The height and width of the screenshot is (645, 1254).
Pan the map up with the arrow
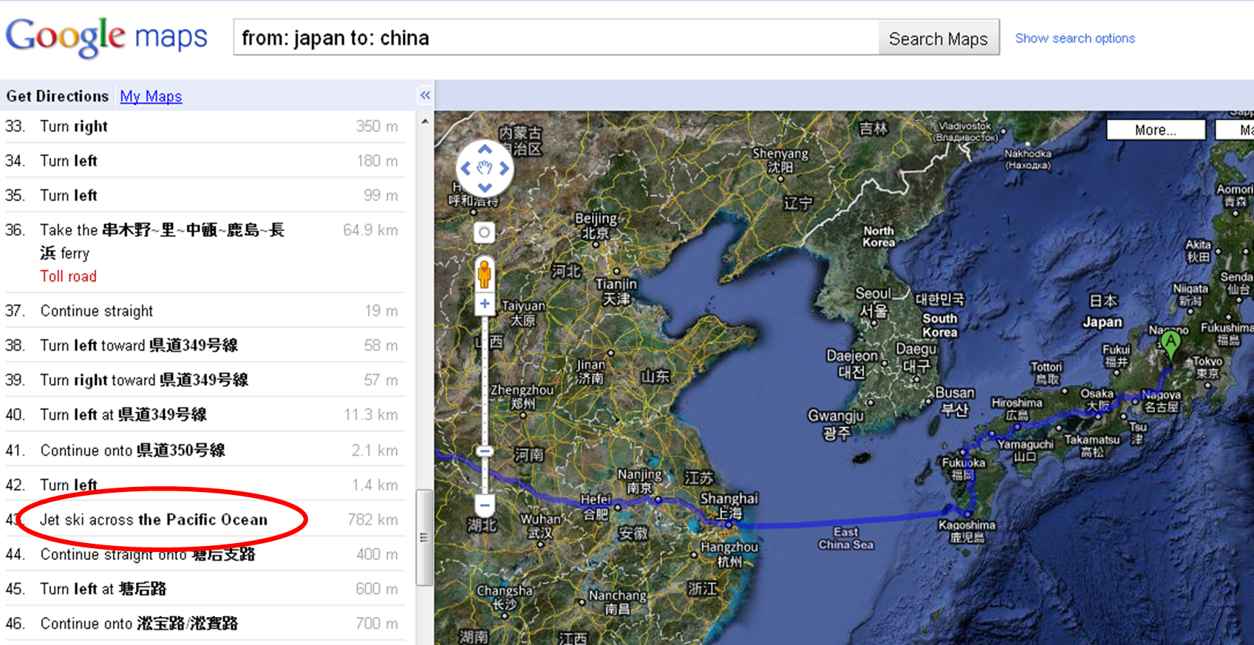pos(485,150)
